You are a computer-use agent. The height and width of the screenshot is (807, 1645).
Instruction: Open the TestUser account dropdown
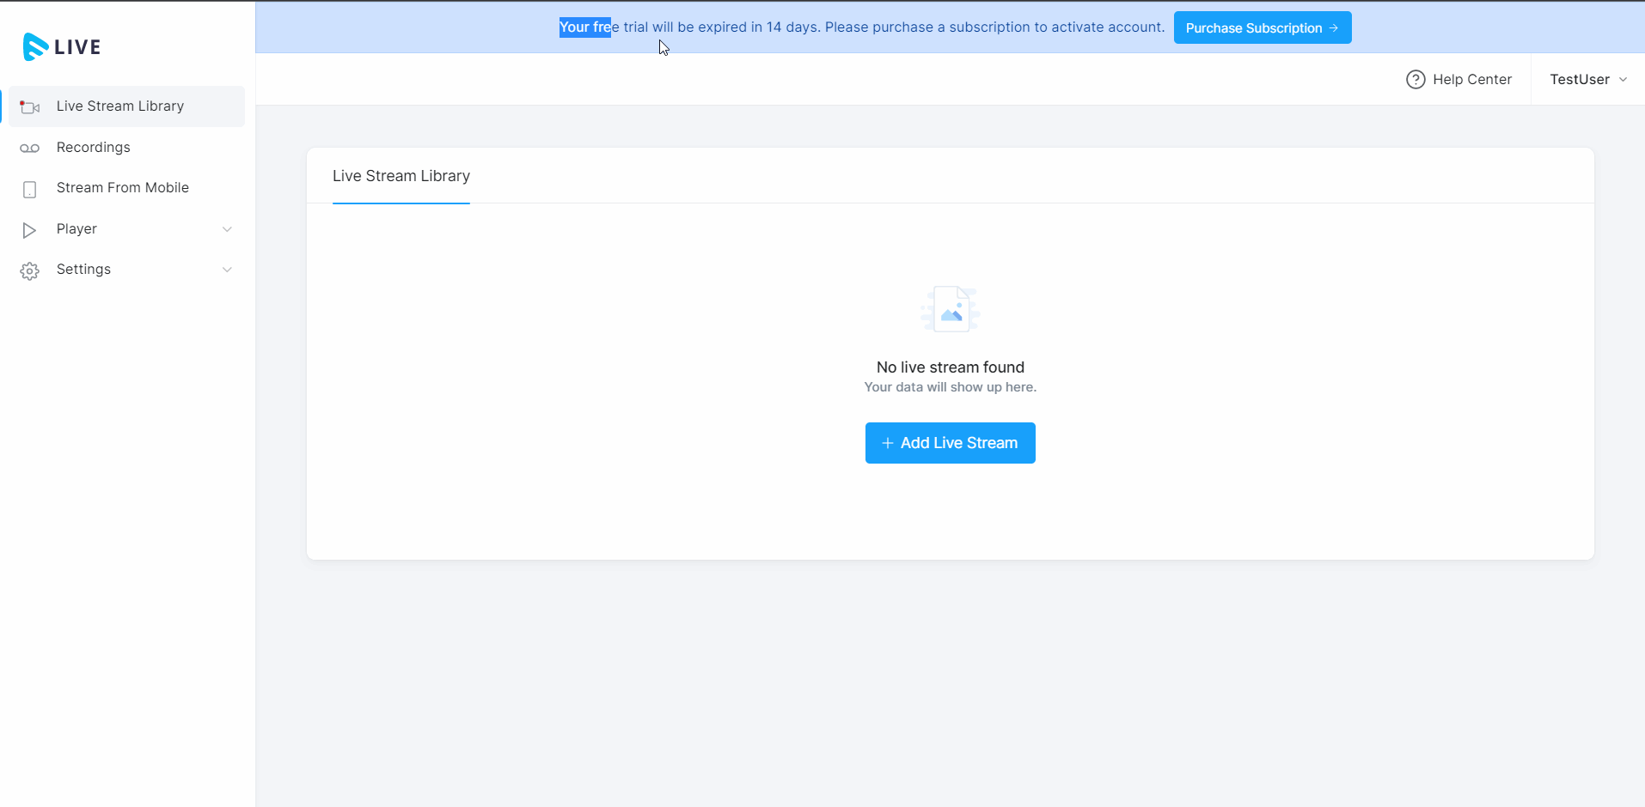point(1588,80)
